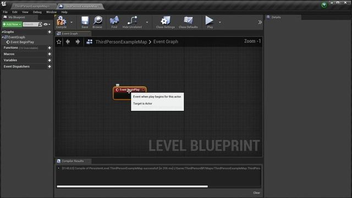Open the Find tool
Screen dimensions: 352x198
tap(114, 22)
